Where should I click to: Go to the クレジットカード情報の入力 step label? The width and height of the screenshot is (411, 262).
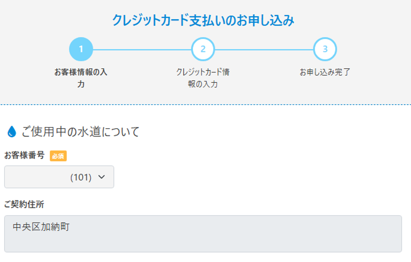[x=203, y=78]
